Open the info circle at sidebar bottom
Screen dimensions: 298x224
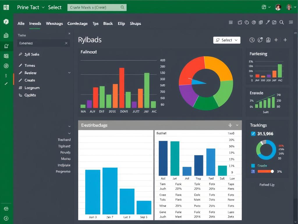tap(6, 218)
